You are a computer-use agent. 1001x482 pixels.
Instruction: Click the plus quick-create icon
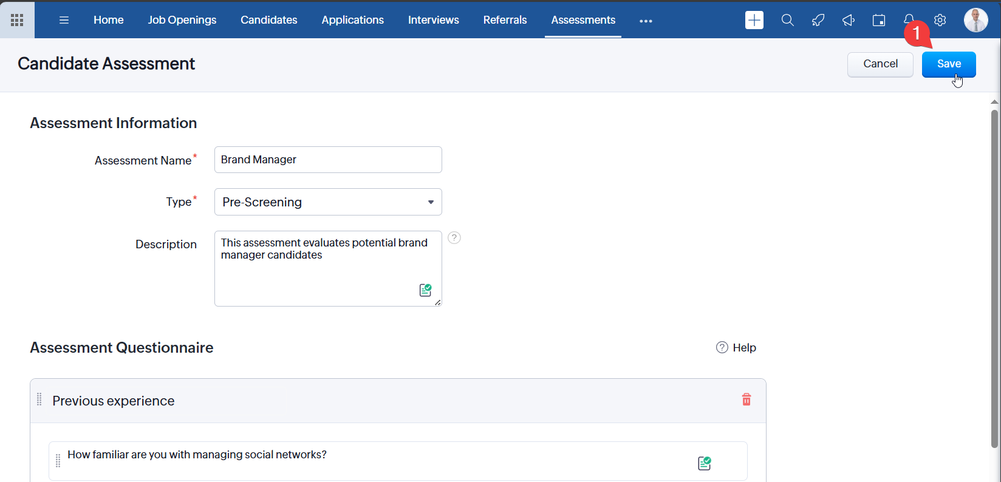(x=754, y=20)
